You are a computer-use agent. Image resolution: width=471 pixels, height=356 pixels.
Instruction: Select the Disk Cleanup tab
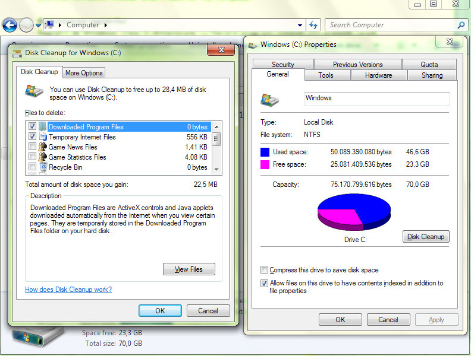coord(39,72)
